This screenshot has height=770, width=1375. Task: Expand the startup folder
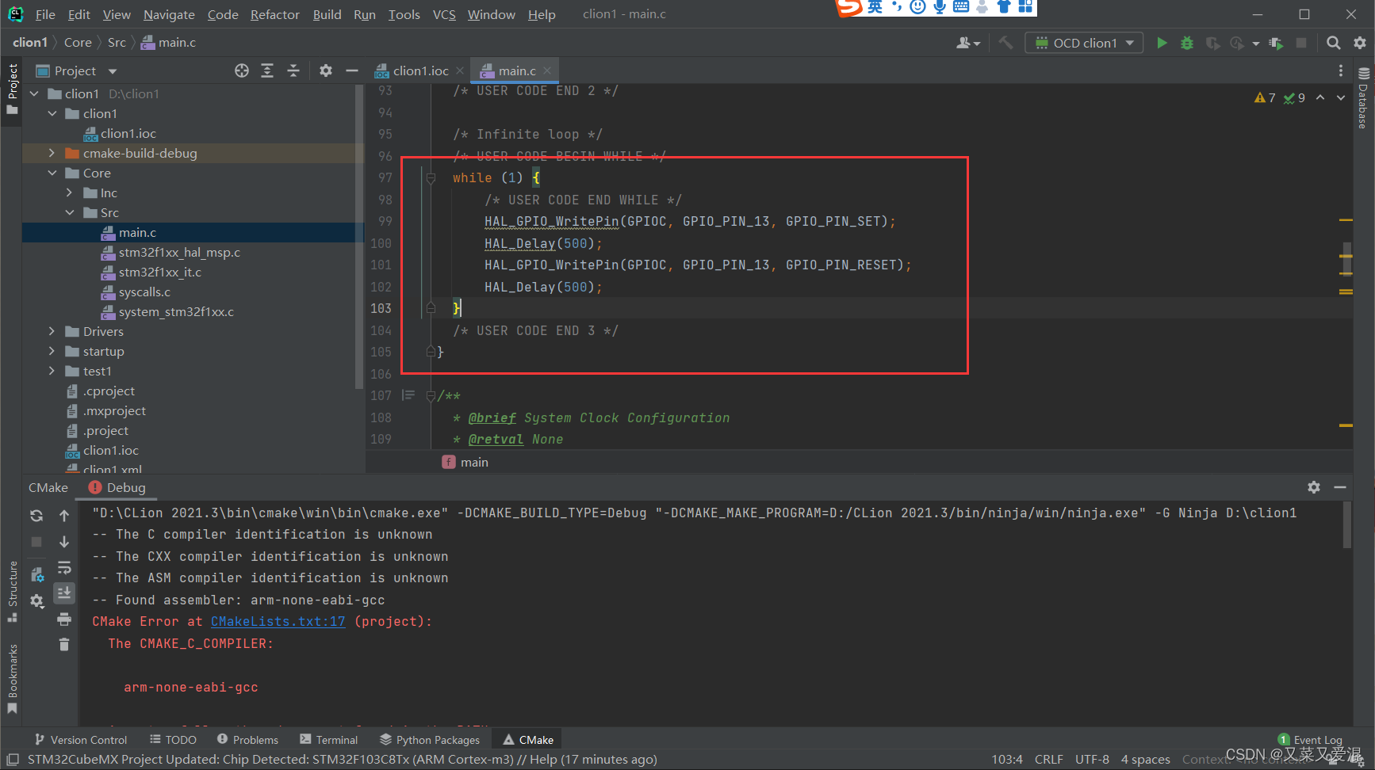point(52,351)
